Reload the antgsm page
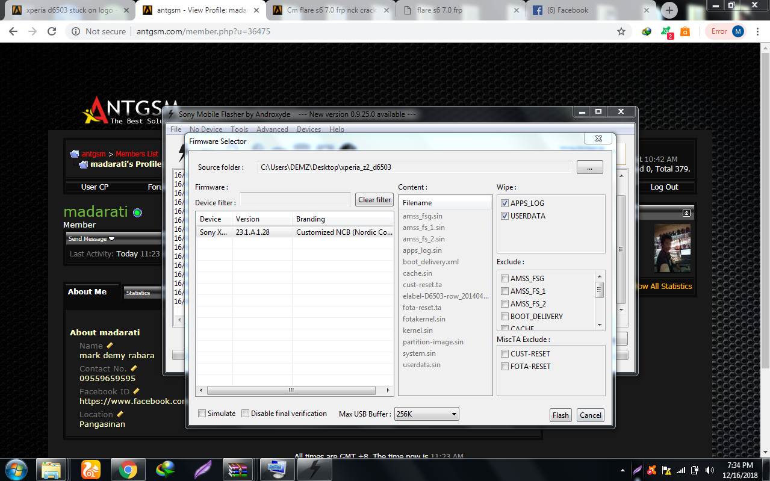 52,31
